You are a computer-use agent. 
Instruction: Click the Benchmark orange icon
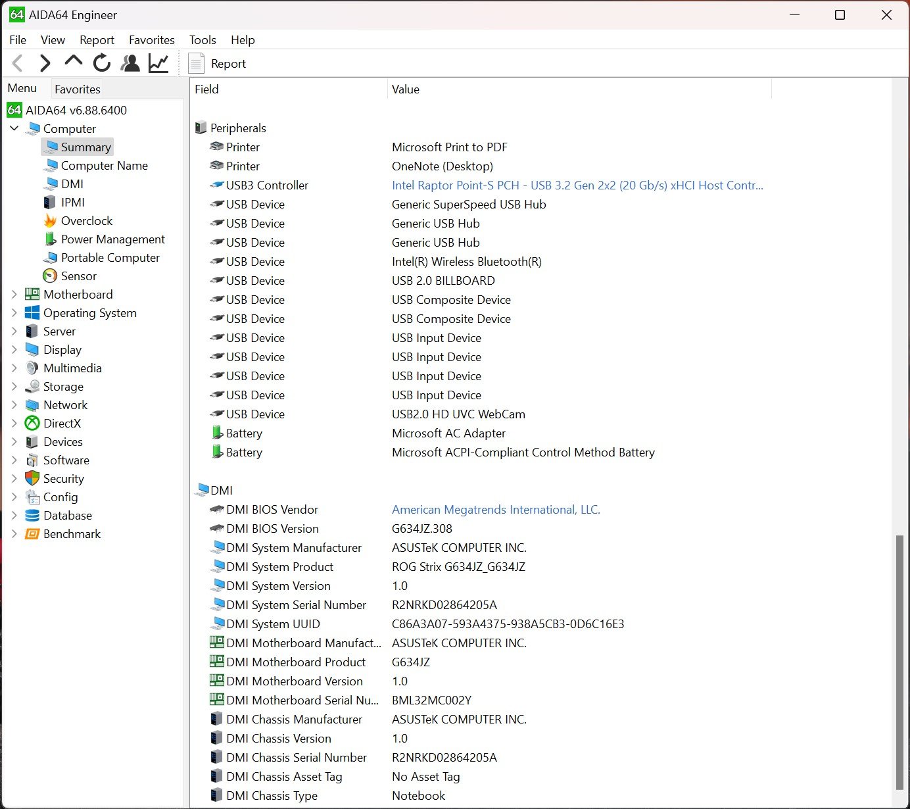coord(32,534)
